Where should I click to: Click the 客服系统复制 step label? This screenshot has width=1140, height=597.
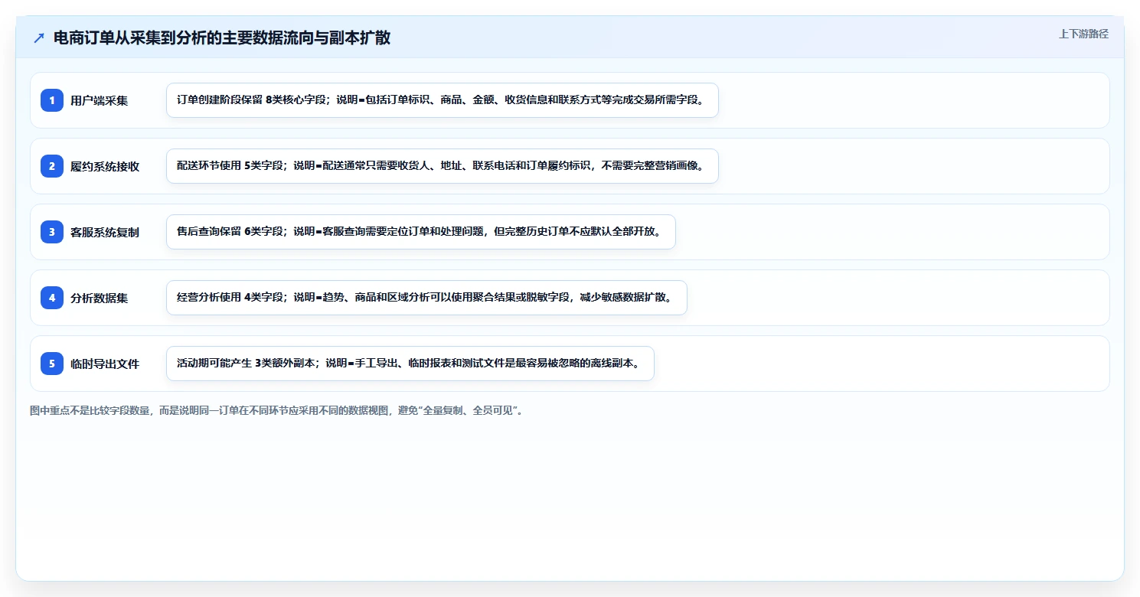click(105, 232)
